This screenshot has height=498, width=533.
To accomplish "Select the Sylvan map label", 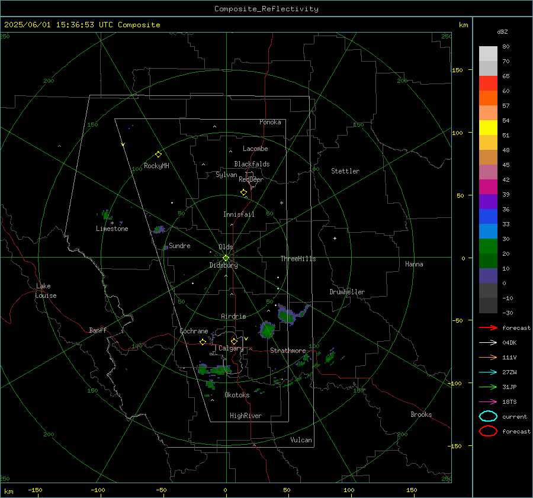I will (x=226, y=175).
